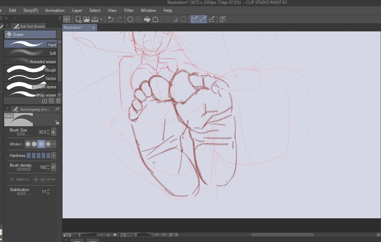Open the Edit menu

tap(13, 10)
